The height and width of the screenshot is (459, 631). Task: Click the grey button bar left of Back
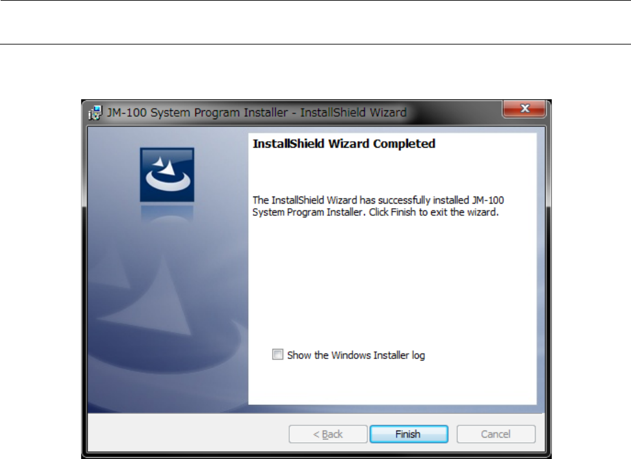(187, 434)
